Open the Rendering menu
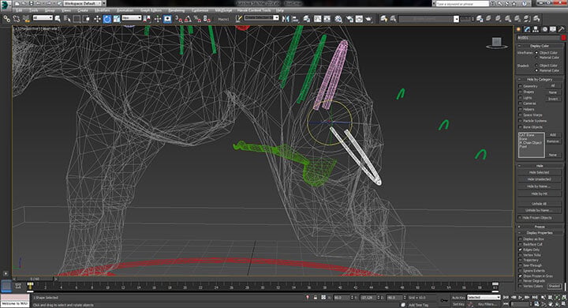 click(x=177, y=10)
